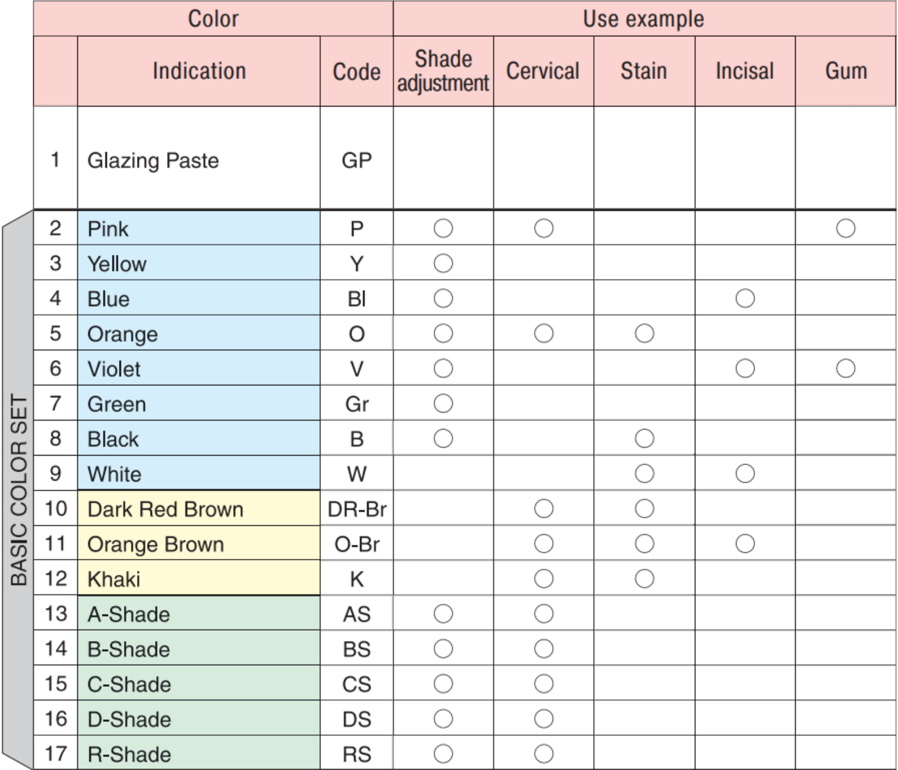Select the A-Shade cervical circle
Image resolution: width=898 pixels, height=770 pixels.
tap(544, 614)
